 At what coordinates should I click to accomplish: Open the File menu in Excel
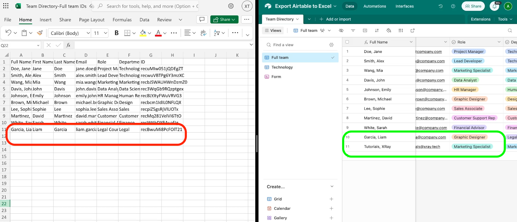[x=8, y=20]
